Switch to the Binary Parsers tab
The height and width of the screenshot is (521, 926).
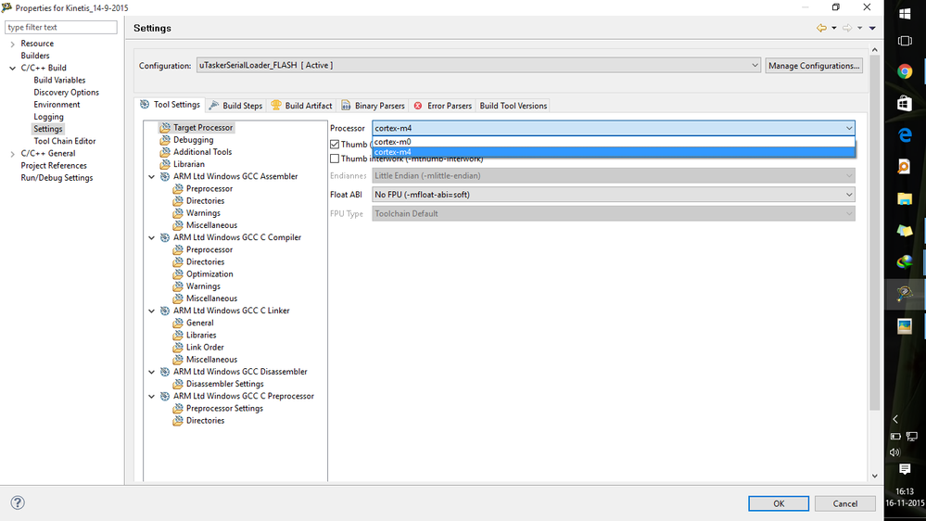[x=374, y=106]
